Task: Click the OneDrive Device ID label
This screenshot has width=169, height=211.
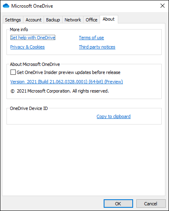Action: click(29, 108)
